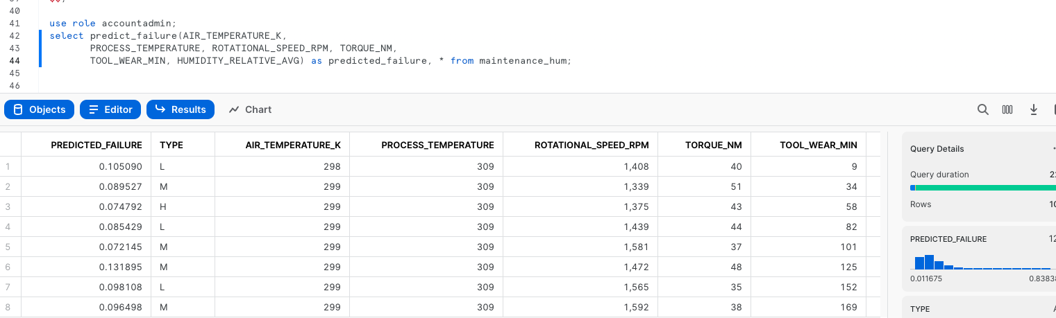
Task: Click the arrow icon on Results button
Action: pyautogui.click(x=160, y=109)
